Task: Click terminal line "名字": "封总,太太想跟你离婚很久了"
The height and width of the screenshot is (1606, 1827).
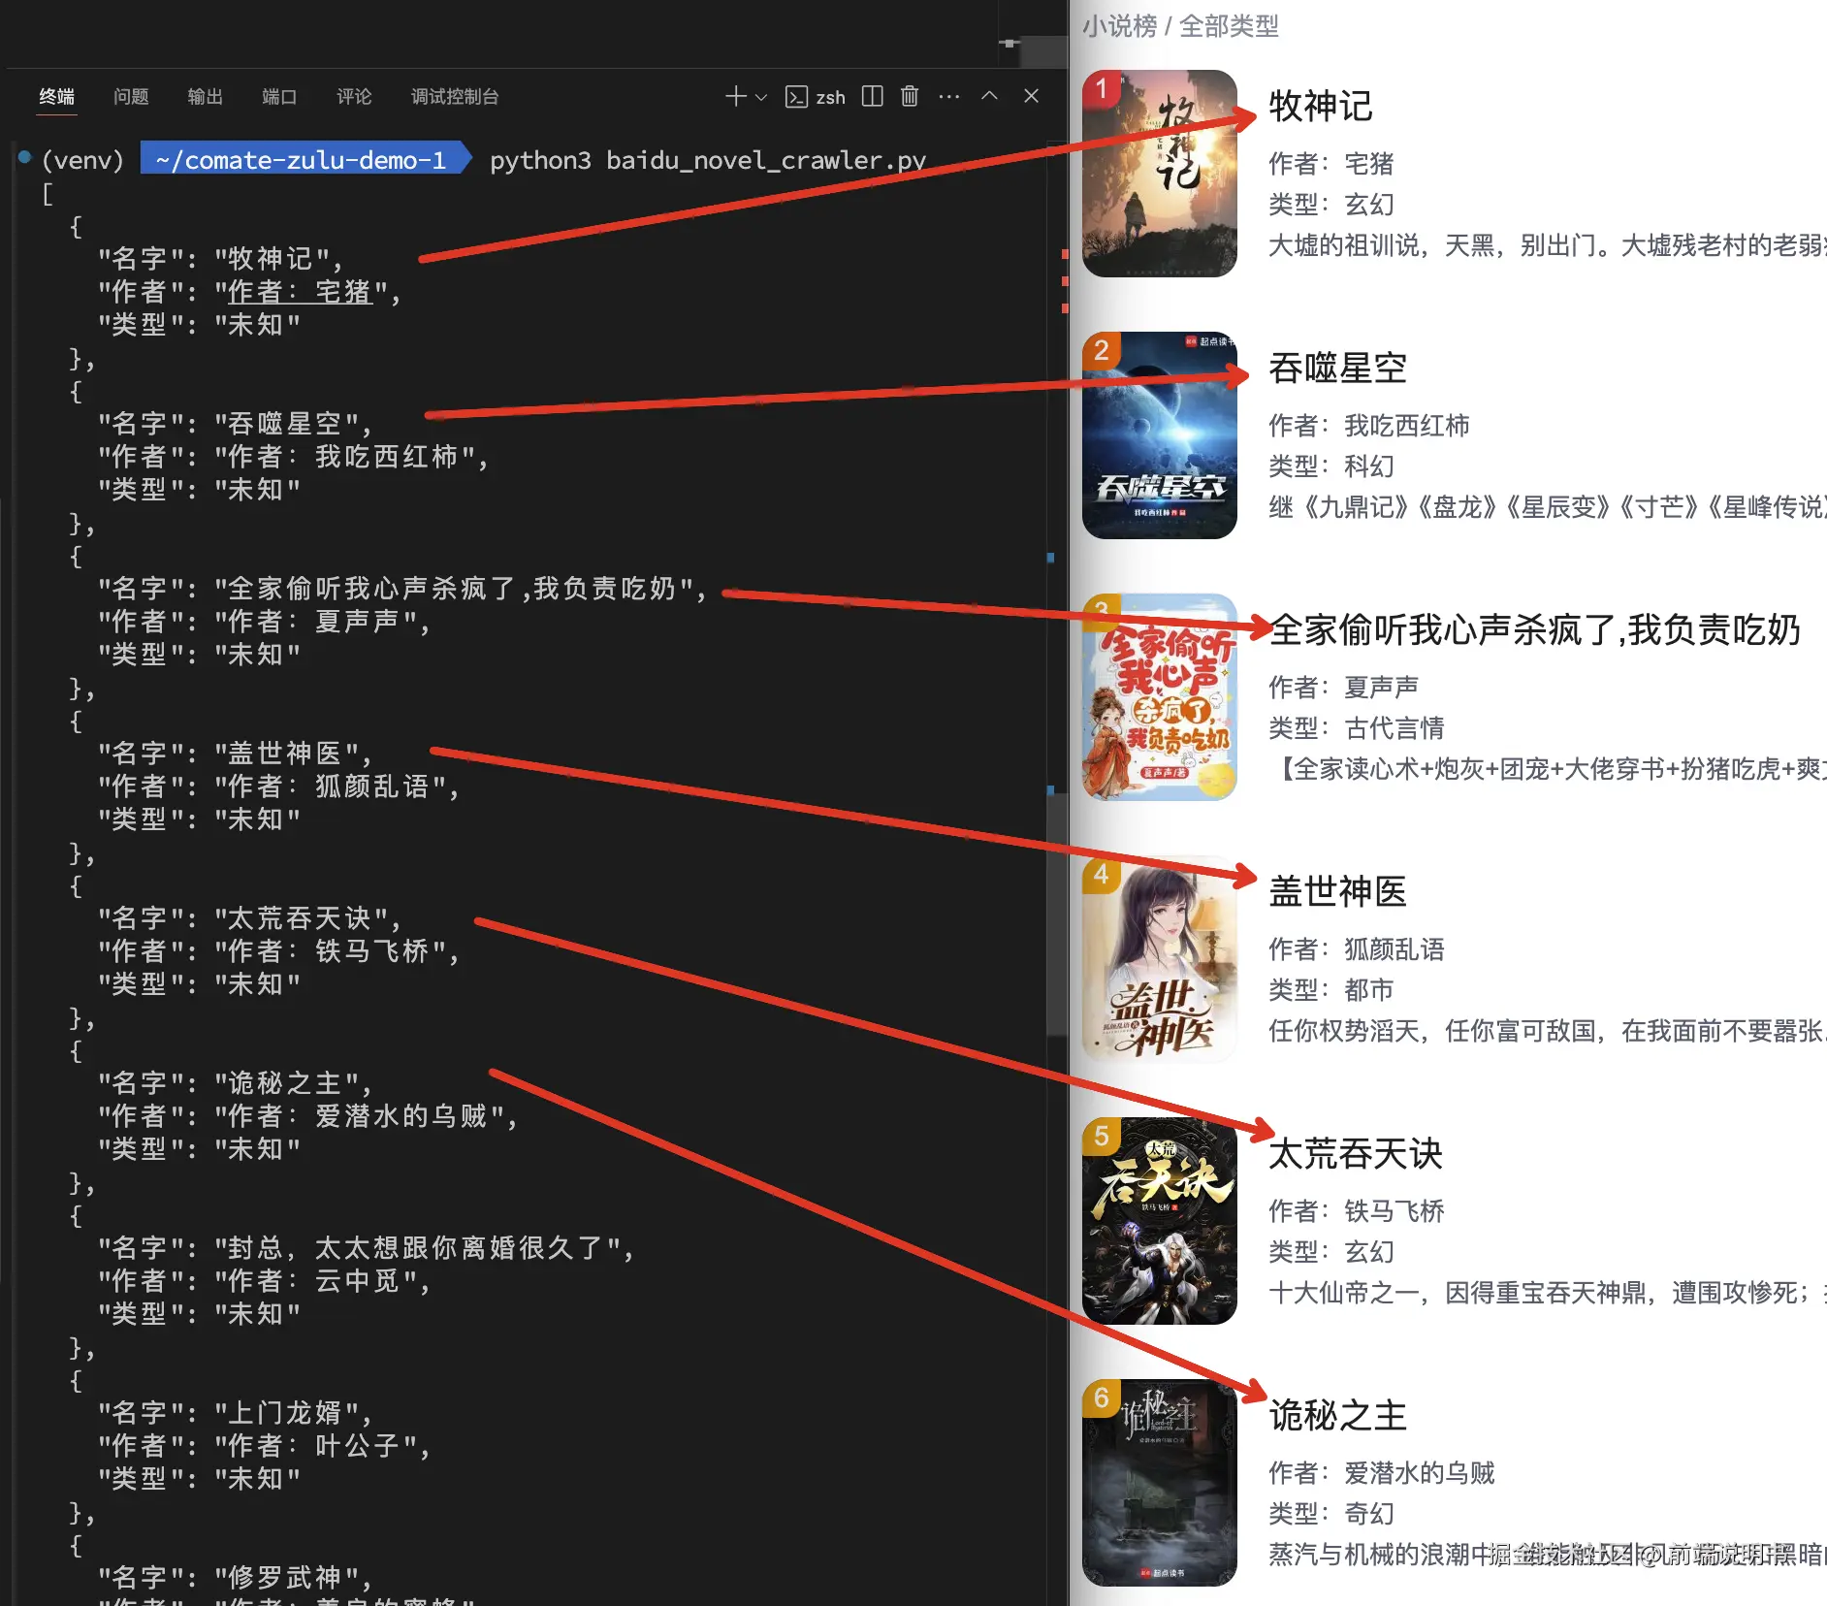Action: (x=366, y=1248)
